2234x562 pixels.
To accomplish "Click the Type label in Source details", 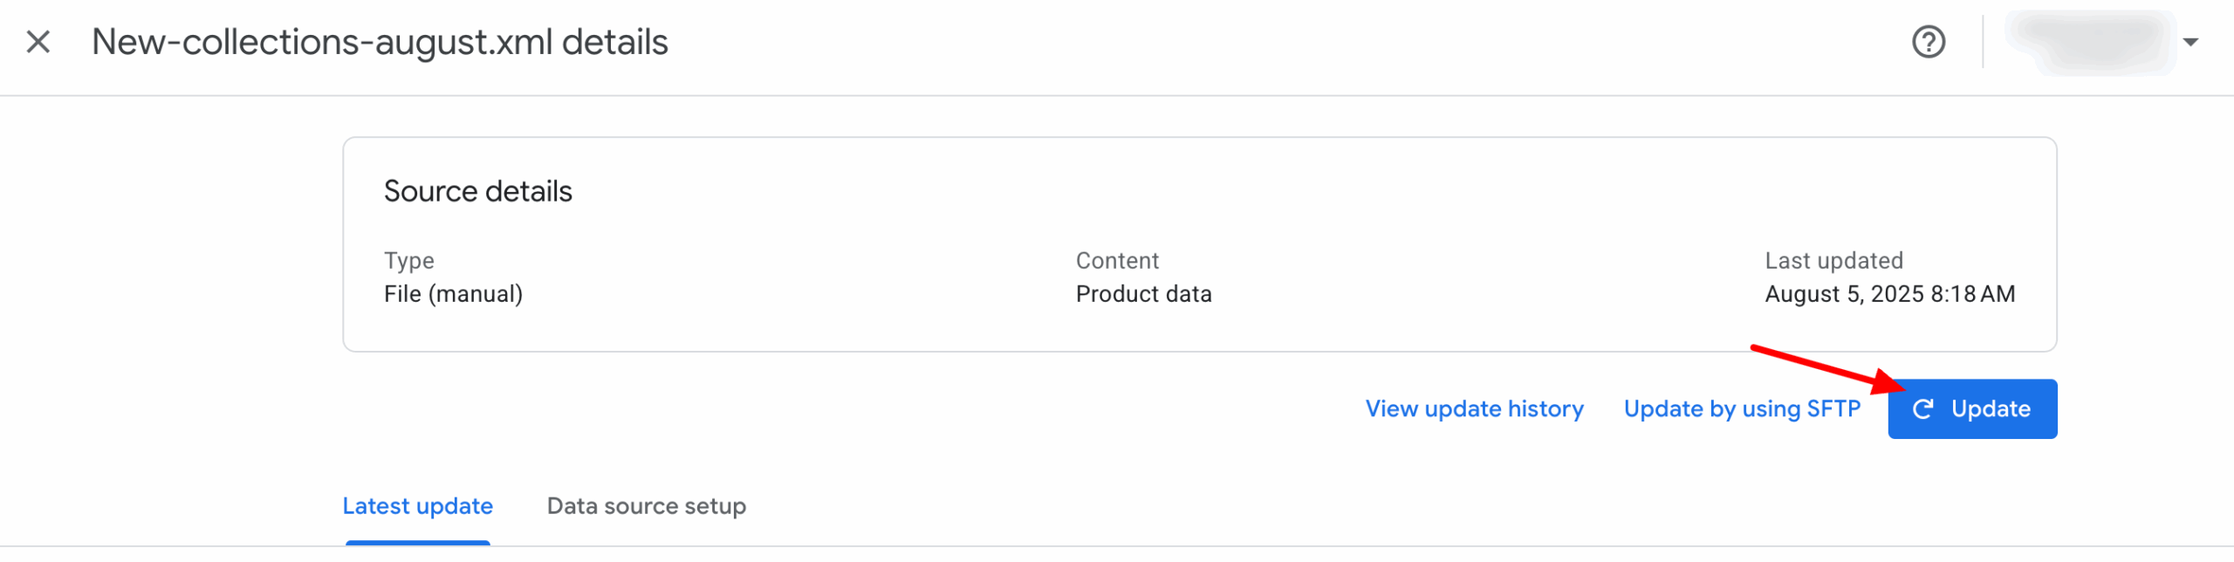I will point(408,261).
